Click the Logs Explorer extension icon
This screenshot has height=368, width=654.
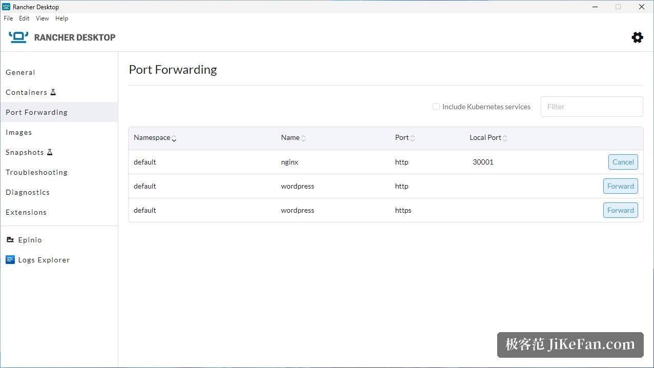pyautogui.click(x=10, y=260)
